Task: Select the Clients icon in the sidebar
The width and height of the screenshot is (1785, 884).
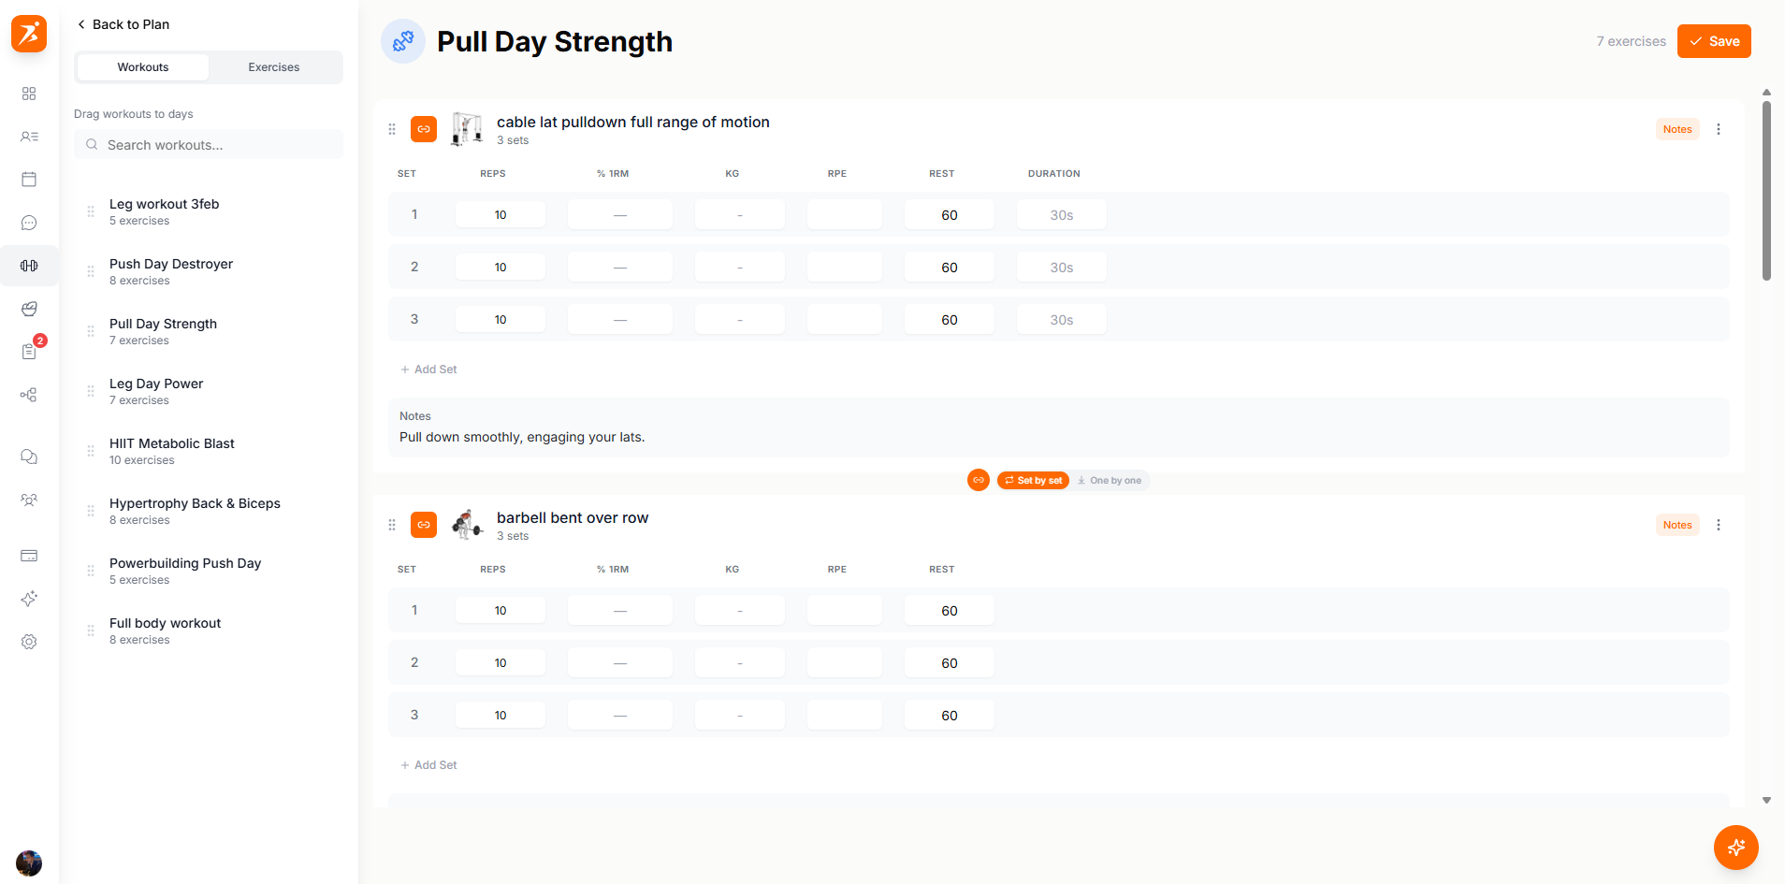Action: (x=29, y=137)
